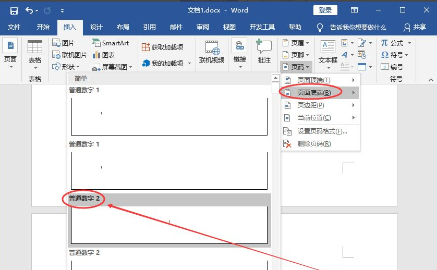Click the 图片 picture insert icon
Image resolution: width=437 pixels, height=270 pixels.
pos(64,43)
